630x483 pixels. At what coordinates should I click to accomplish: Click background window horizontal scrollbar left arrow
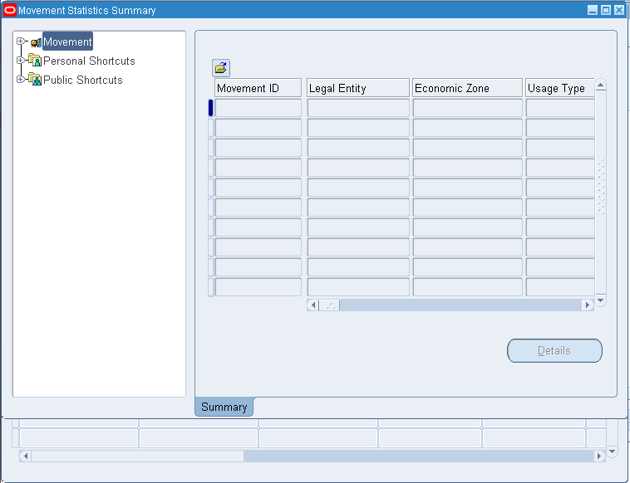[x=25, y=456]
